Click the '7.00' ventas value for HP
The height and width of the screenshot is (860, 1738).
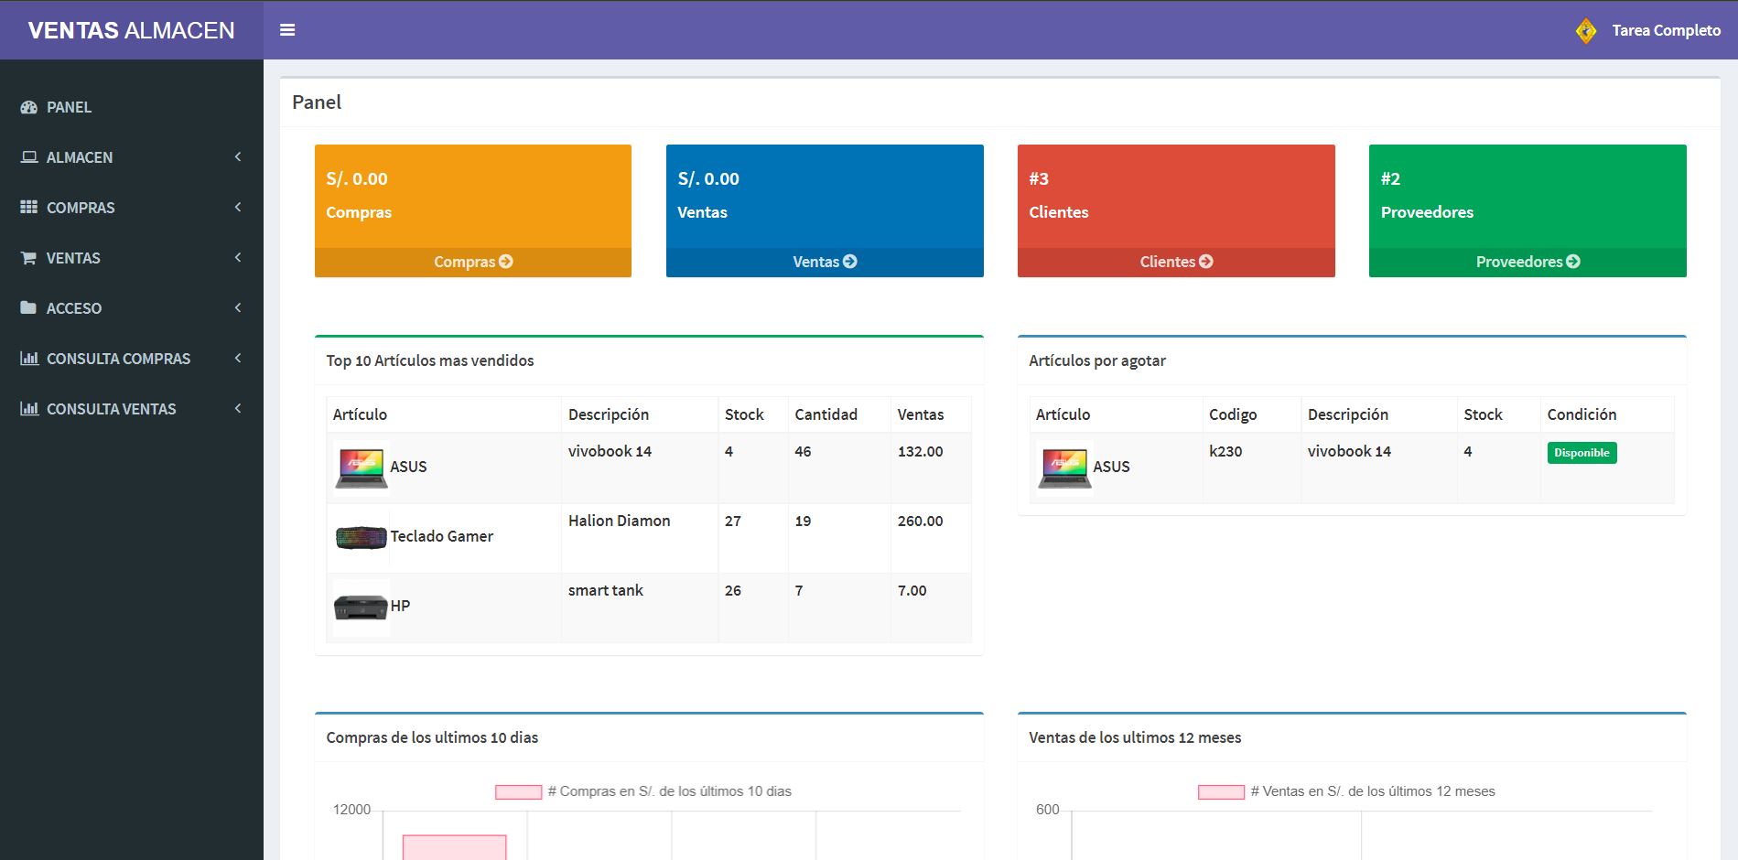point(912,590)
